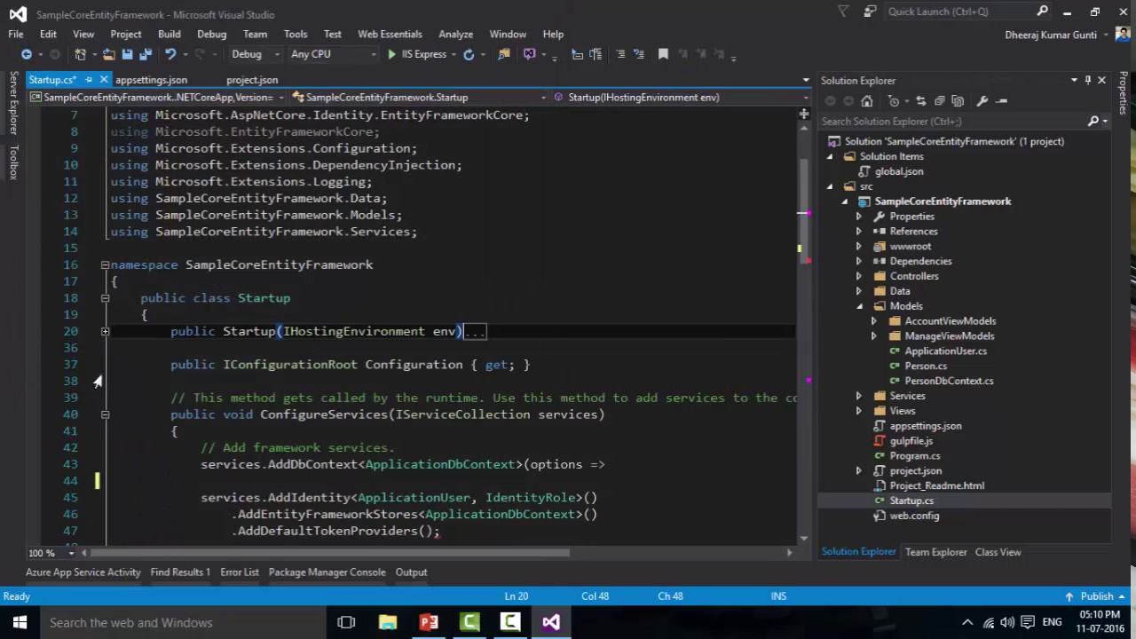
Task: Expand the Controllers folder arrow
Action: tap(858, 276)
